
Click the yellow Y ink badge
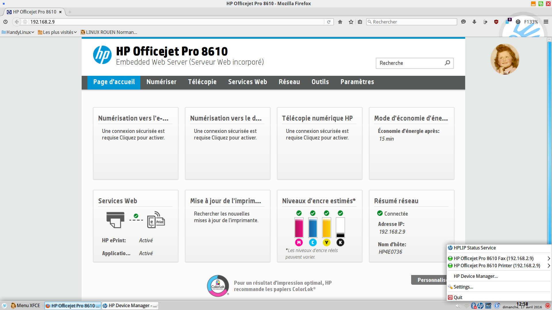[x=327, y=243]
